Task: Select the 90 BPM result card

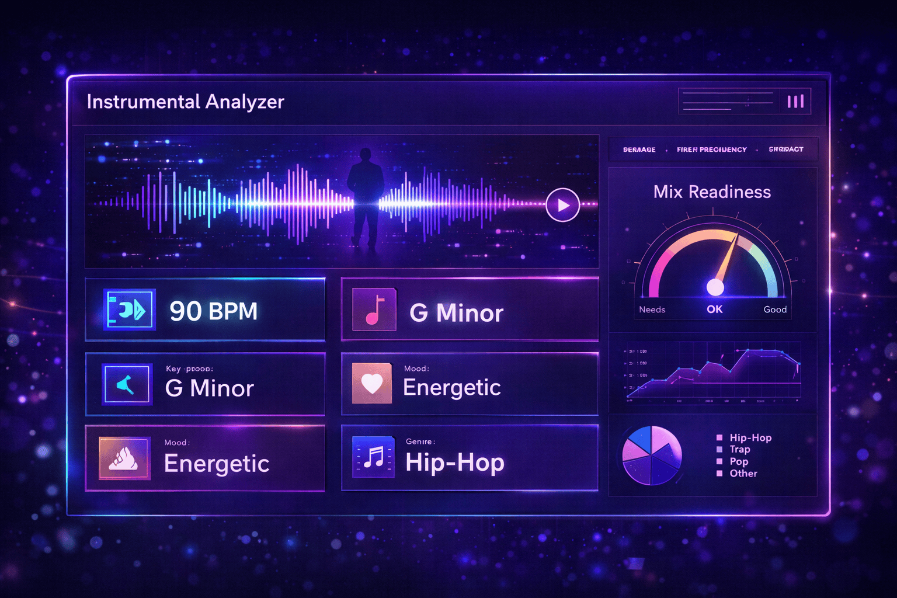Action: [206, 310]
